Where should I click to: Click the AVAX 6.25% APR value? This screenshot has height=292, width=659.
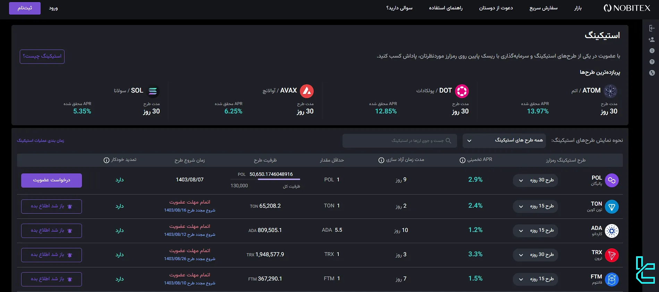click(233, 111)
